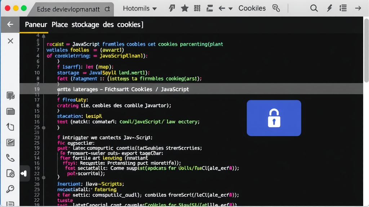This screenshot has height=207, width=369.
Task: Select Cookiles in the toolbar
Action: [252, 8]
